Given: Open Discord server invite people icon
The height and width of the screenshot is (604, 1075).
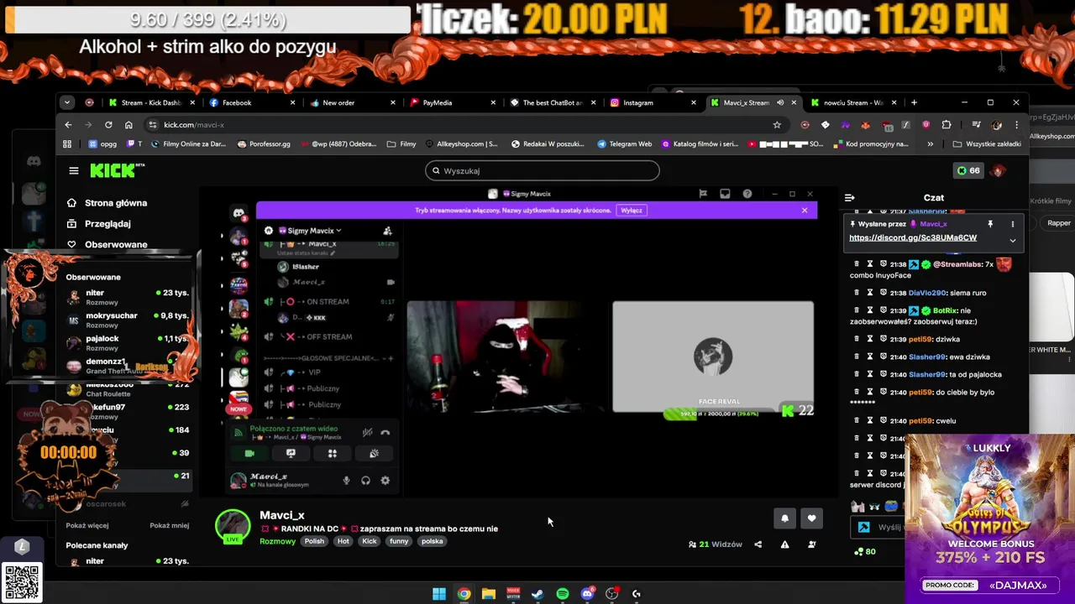Looking at the screenshot, I should (x=387, y=231).
